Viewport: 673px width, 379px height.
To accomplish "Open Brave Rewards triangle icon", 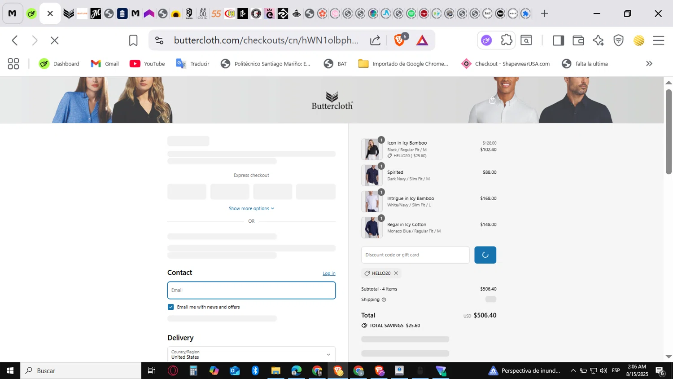I will coord(422,40).
